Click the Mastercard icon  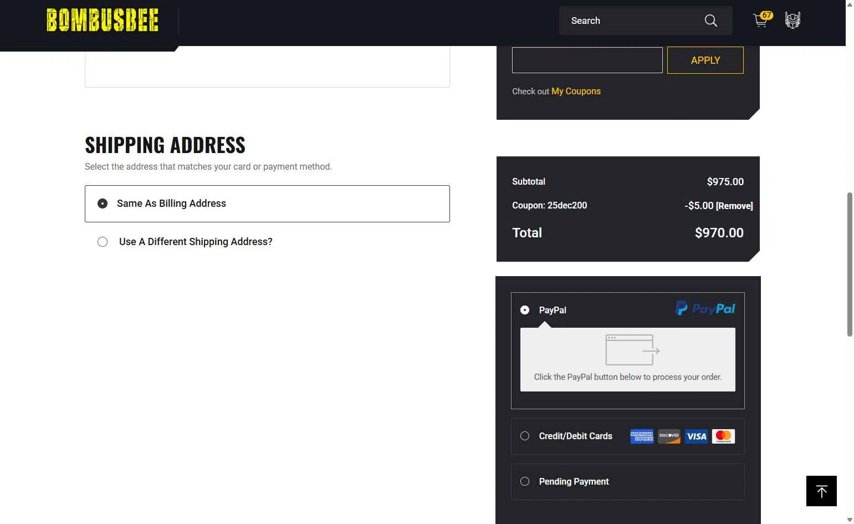(723, 436)
